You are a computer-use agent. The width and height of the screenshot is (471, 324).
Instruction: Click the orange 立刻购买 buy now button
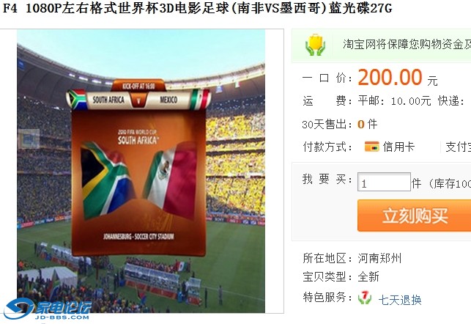point(414,216)
